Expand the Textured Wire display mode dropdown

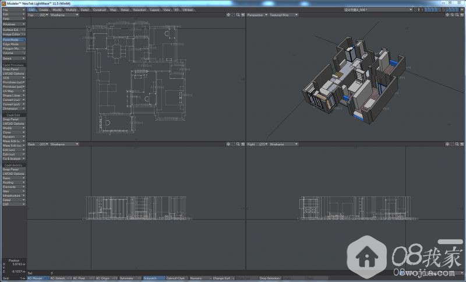click(x=283, y=15)
